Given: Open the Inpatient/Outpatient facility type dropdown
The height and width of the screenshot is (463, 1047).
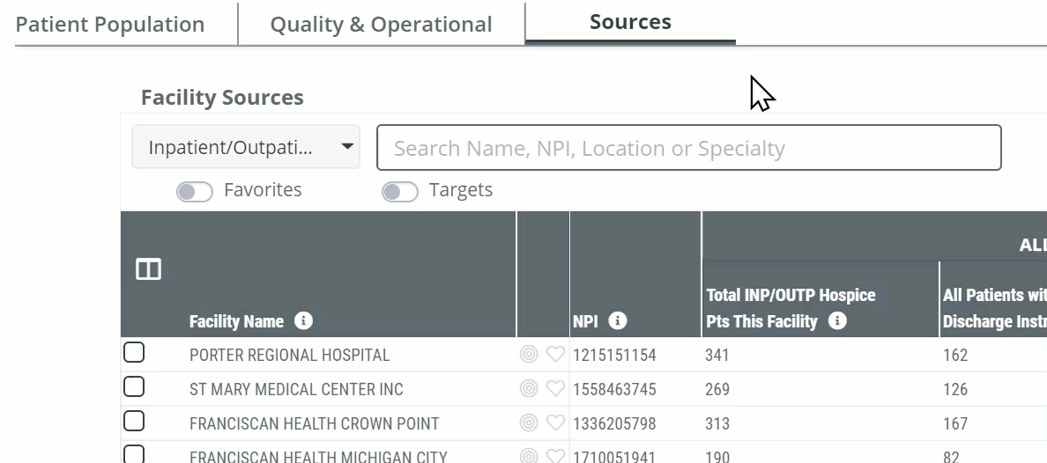Looking at the screenshot, I should [246, 147].
